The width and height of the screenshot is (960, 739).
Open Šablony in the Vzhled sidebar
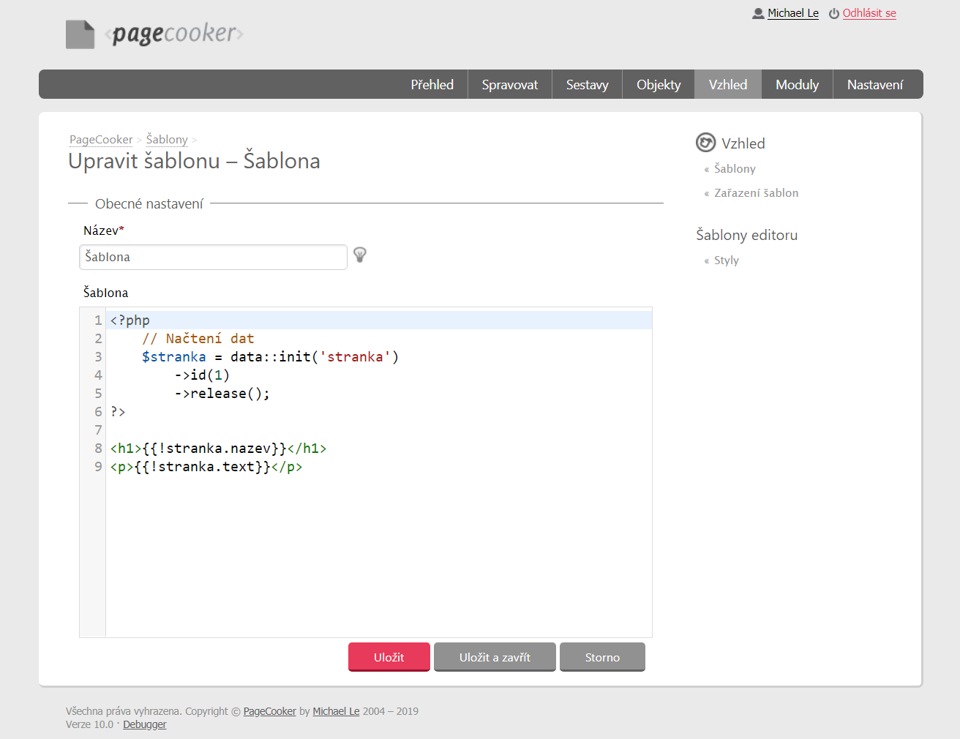(x=735, y=168)
